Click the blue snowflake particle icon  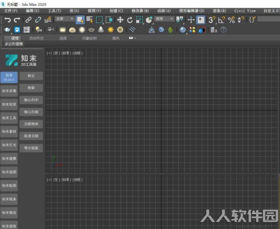tap(161, 30)
